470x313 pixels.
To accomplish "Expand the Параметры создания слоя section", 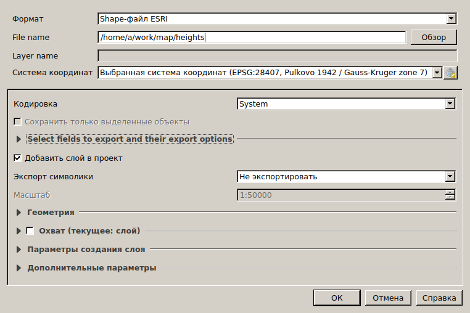I will 19,250.
